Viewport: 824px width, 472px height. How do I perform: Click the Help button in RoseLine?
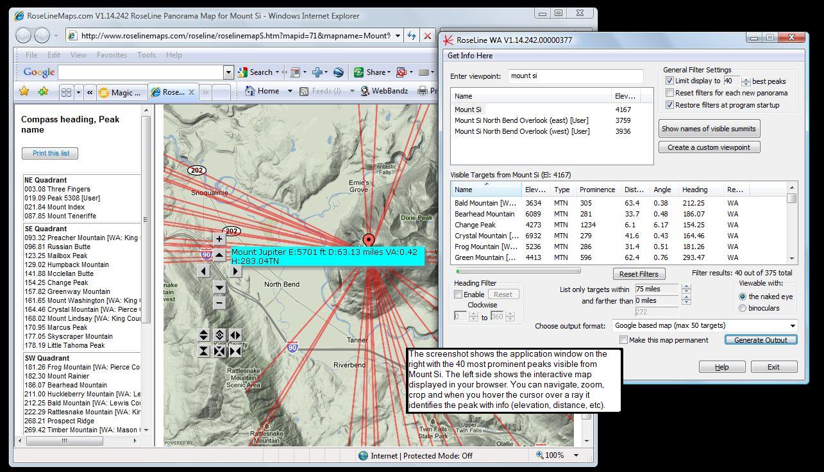coord(721,367)
